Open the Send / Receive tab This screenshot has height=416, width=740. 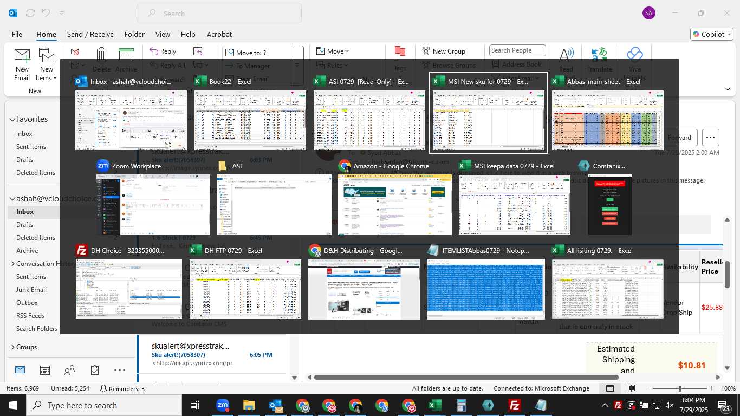(90, 34)
